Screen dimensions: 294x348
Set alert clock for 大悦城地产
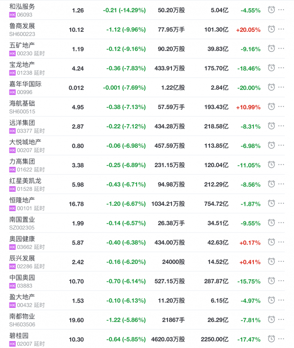click(271, 146)
